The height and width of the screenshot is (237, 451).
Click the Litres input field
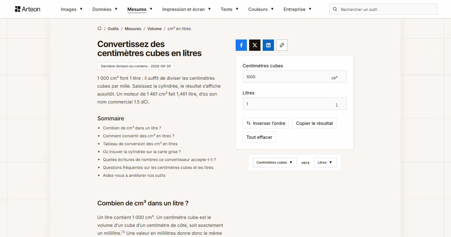click(295, 104)
